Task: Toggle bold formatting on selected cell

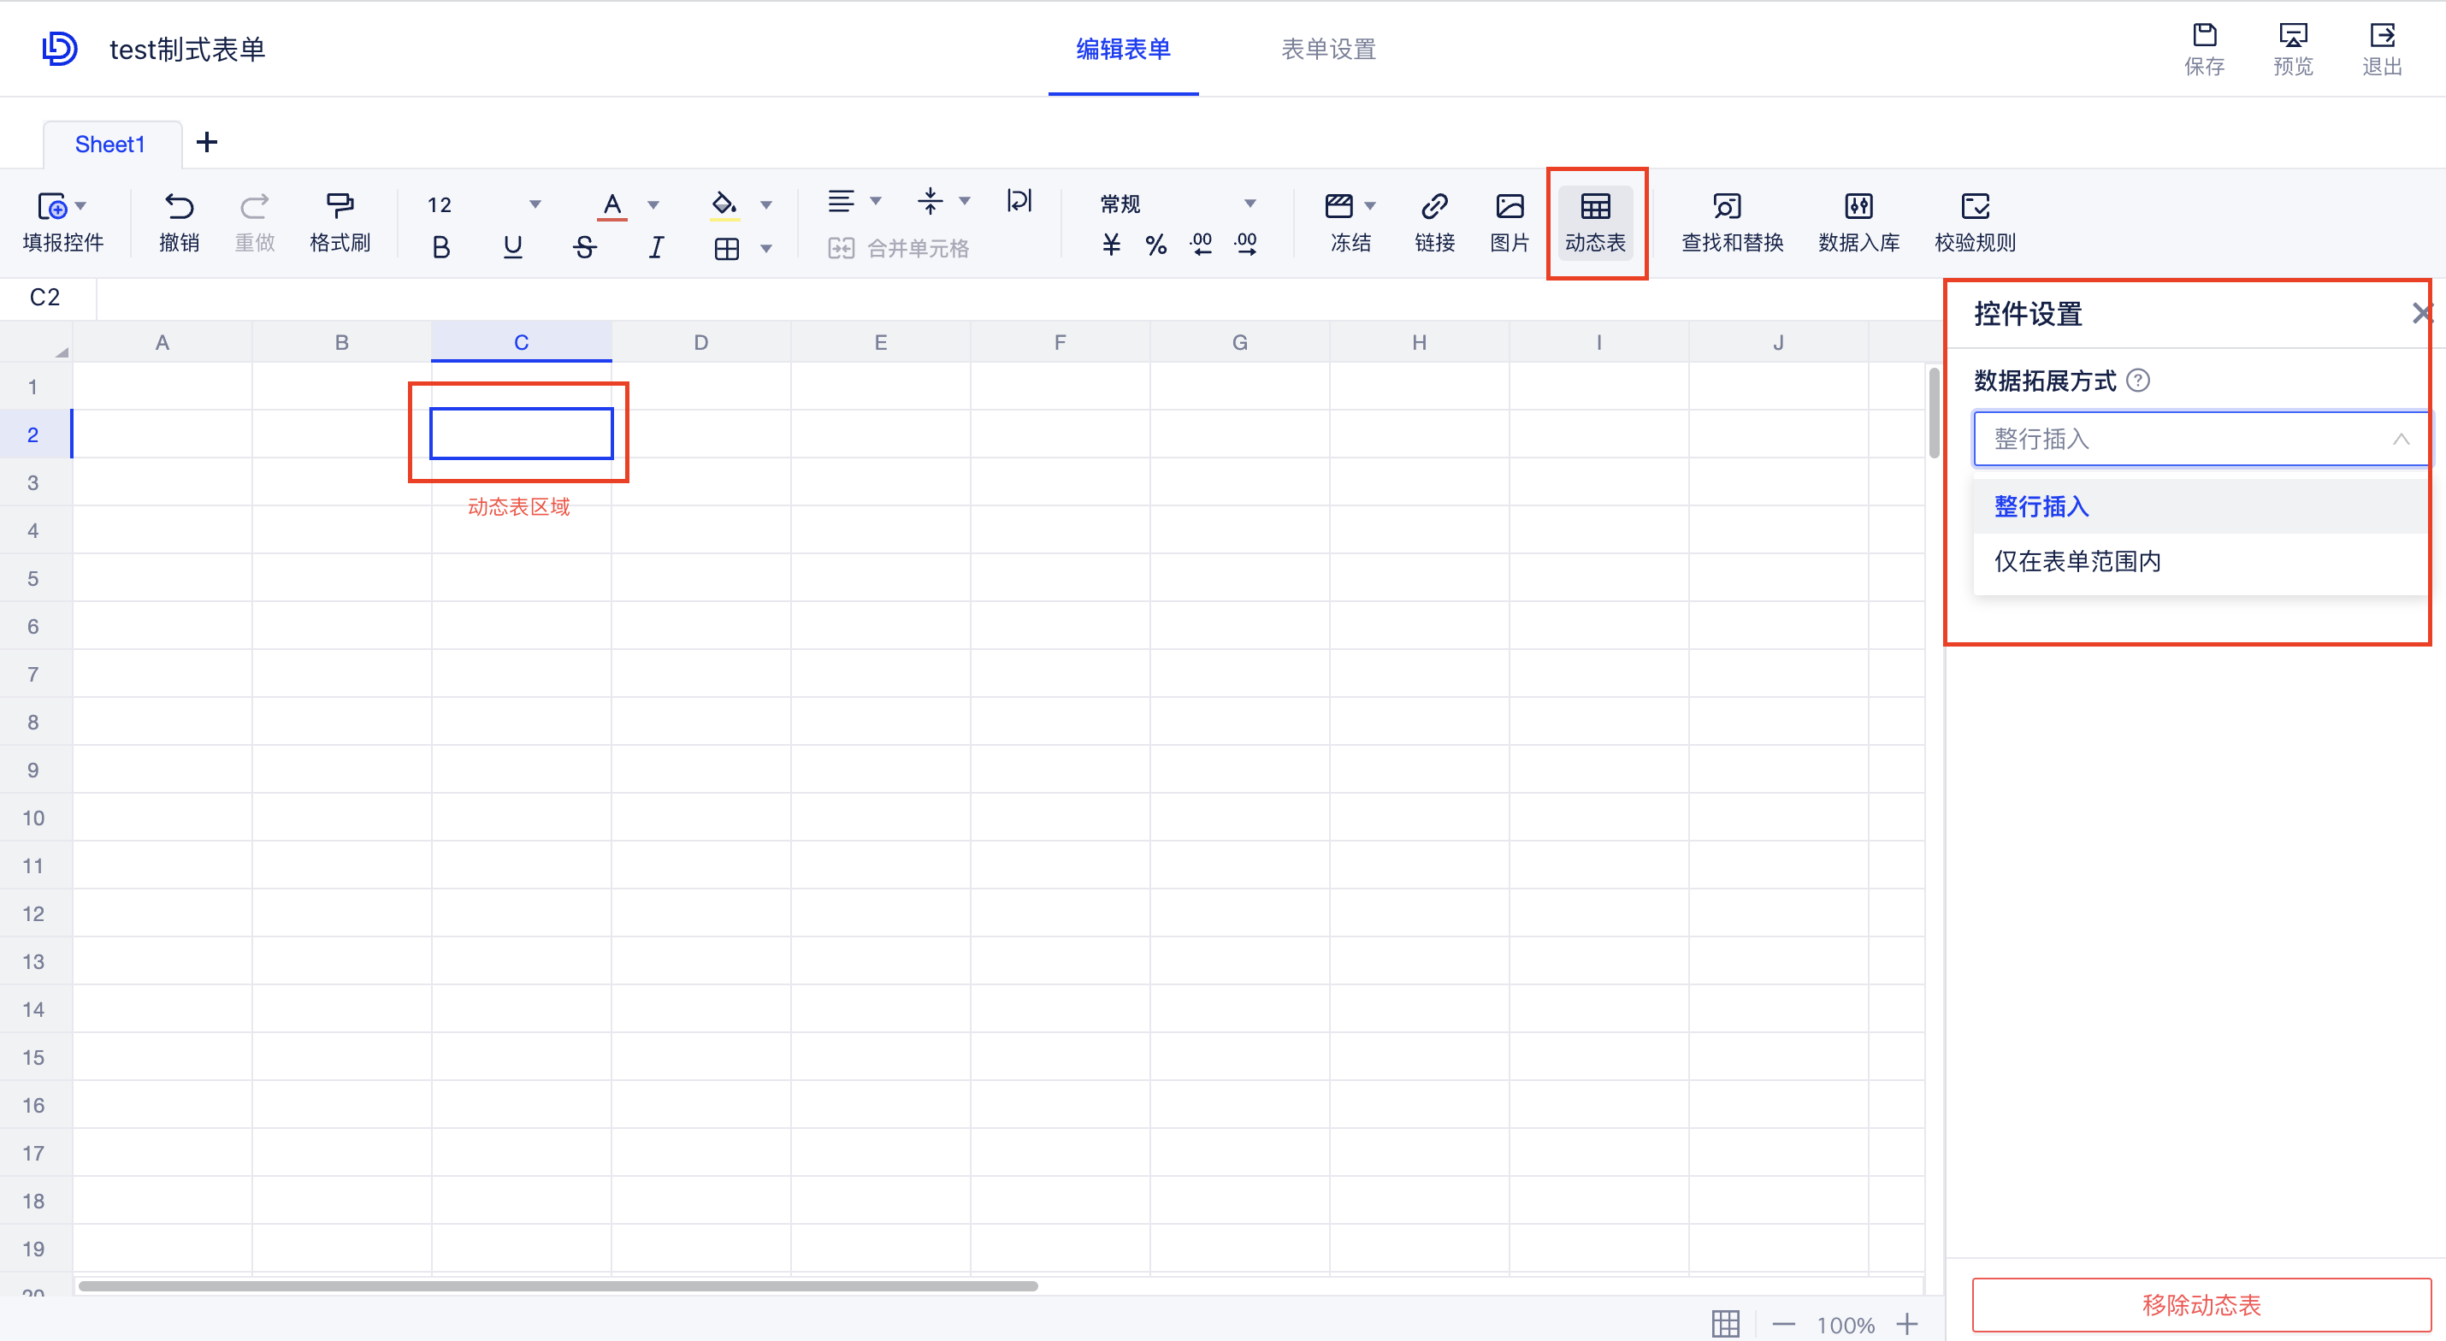Action: (x=440, y=246)
